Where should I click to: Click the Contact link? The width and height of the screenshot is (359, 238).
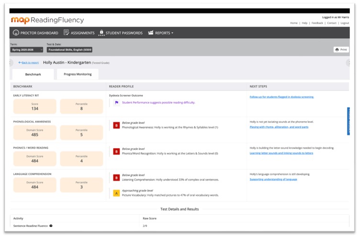(x=332, y=23)
